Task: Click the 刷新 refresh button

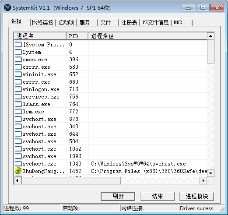Action: point(118,196)
